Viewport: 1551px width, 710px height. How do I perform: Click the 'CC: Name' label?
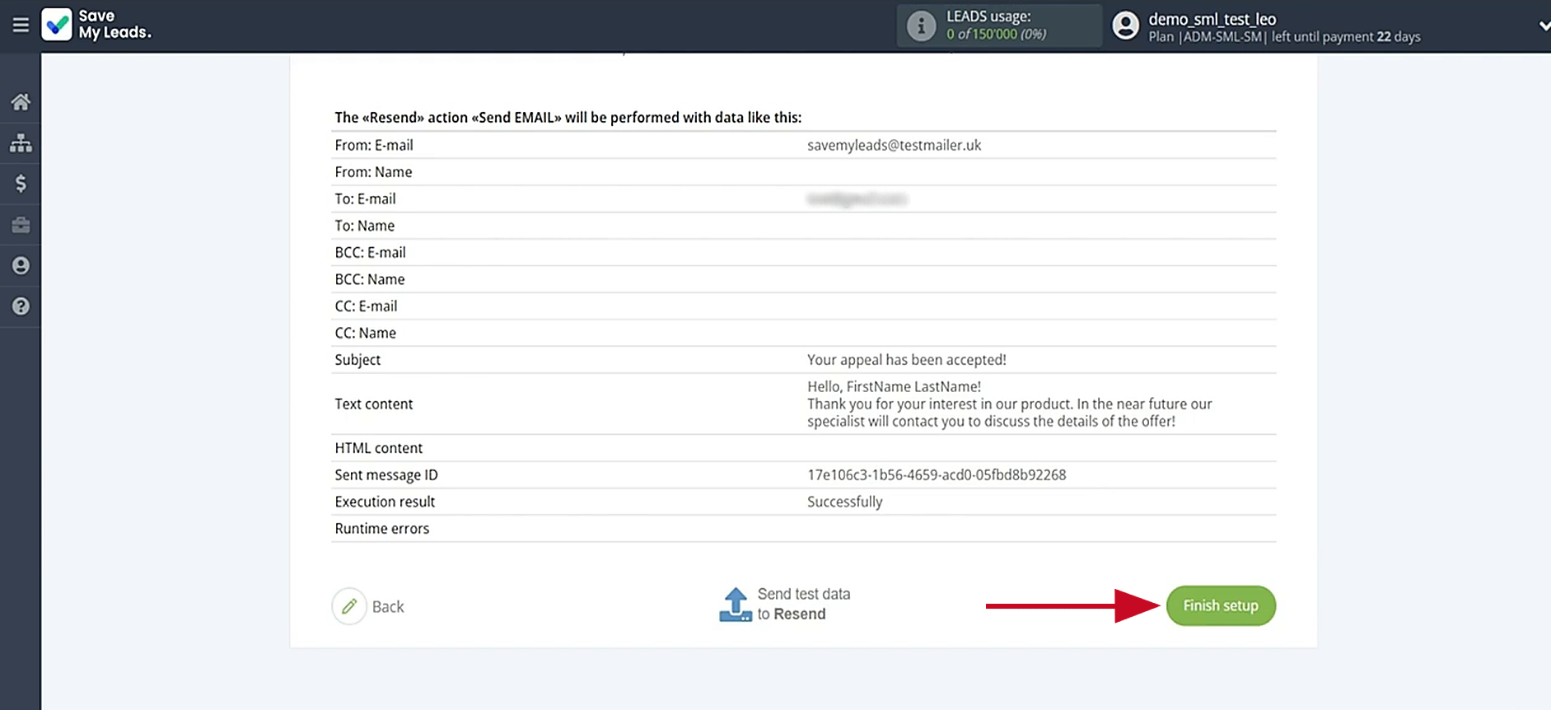[365, 333]
